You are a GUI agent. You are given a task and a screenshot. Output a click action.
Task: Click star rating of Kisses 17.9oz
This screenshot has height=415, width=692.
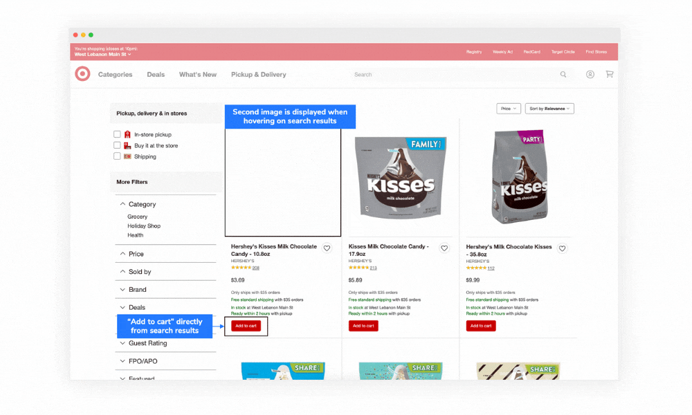(358, 268)
